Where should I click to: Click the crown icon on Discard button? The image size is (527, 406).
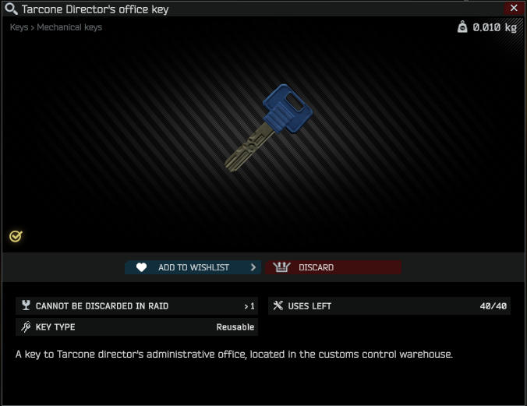click(281, 267)
